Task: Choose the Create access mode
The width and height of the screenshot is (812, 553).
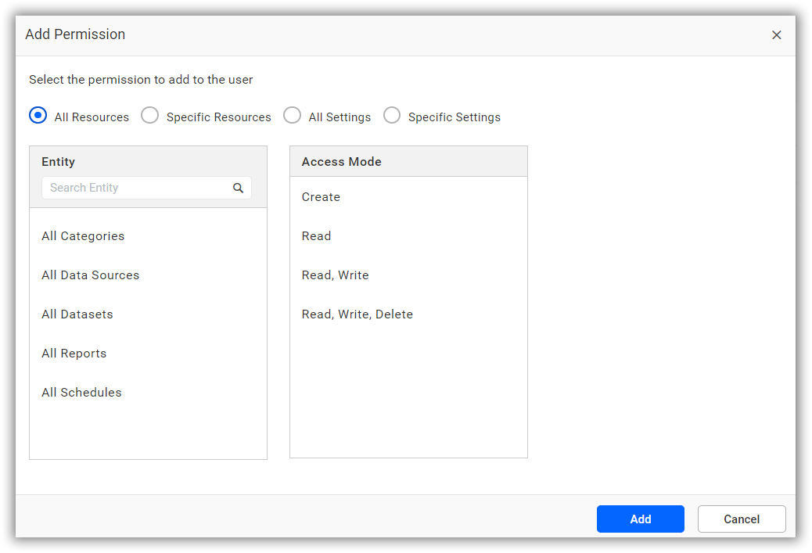Action: pos(321,196)
